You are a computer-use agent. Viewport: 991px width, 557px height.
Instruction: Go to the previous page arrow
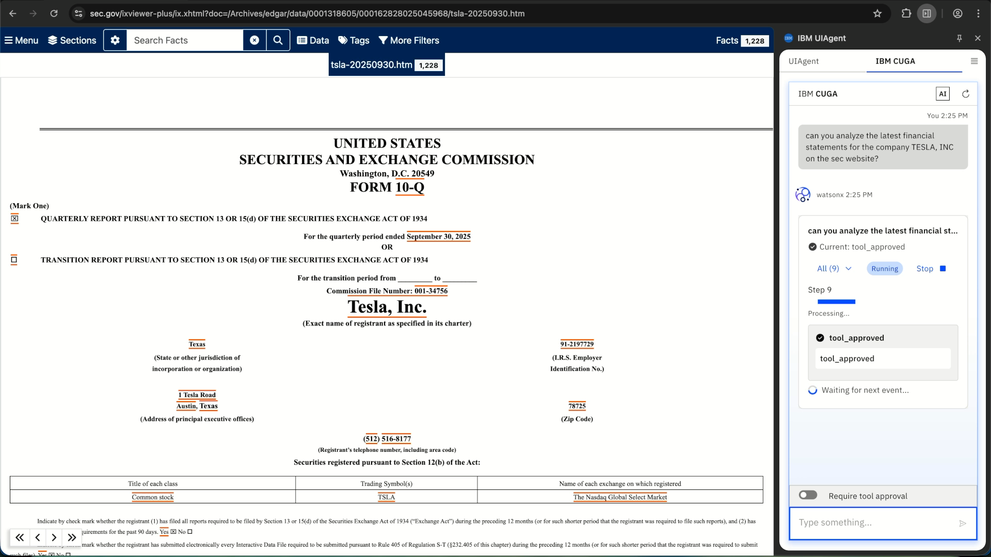pos(38,538)
